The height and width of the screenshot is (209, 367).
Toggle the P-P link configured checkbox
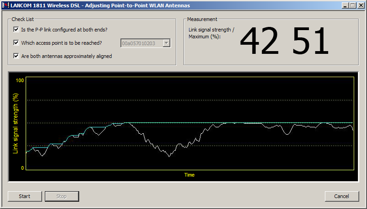16,30
